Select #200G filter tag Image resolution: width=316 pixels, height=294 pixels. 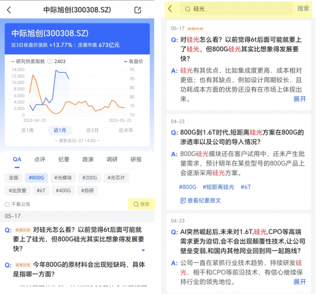90,178
